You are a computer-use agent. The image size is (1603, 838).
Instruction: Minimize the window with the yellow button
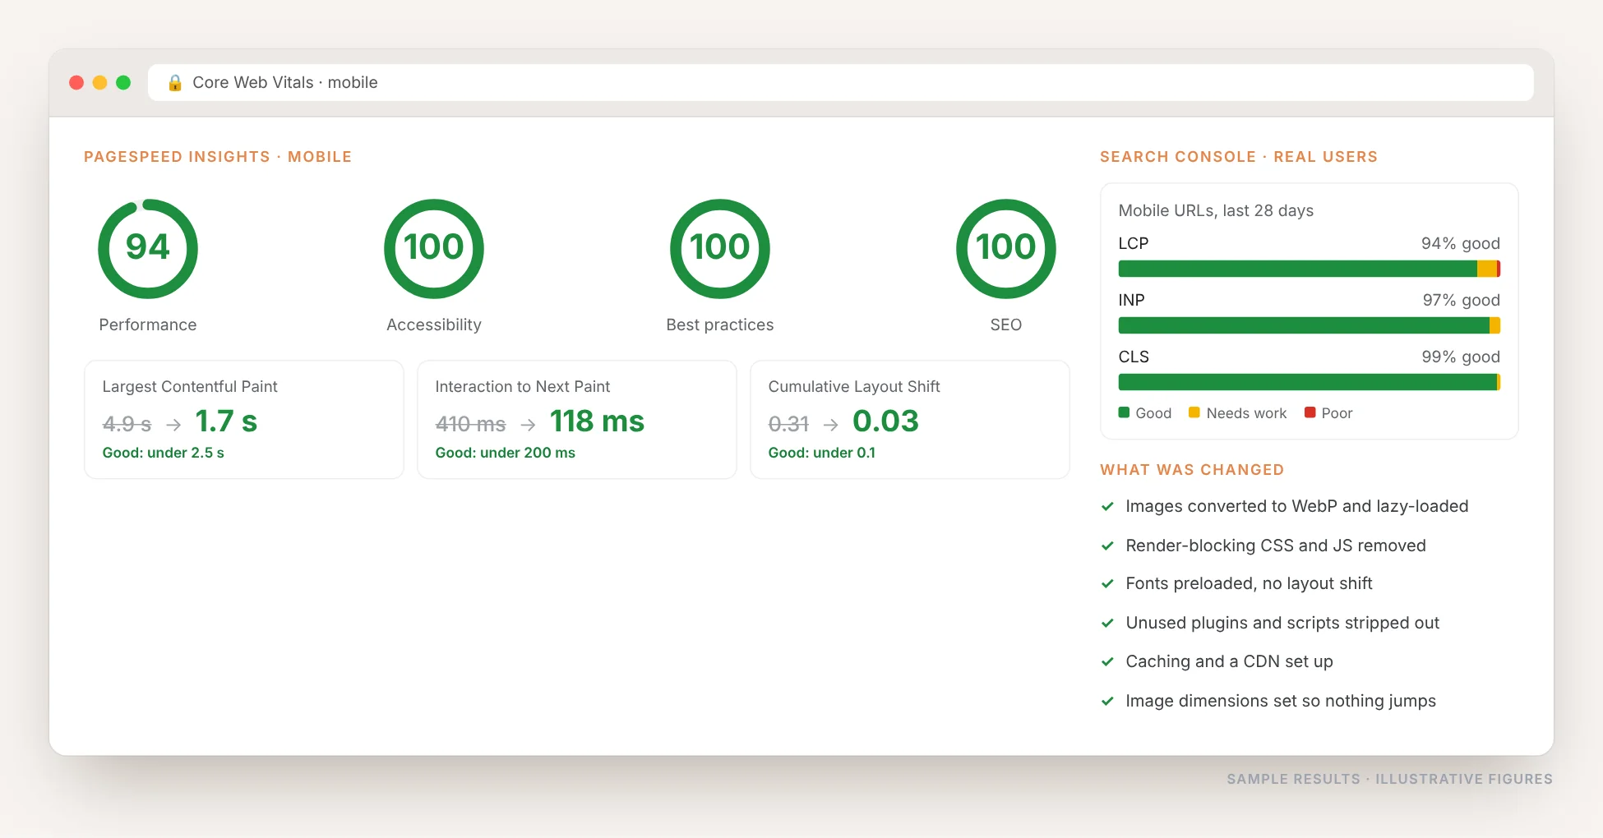tap(100, 83)
